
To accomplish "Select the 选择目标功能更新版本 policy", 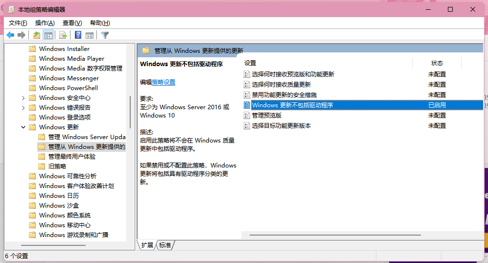I will 281,126.
